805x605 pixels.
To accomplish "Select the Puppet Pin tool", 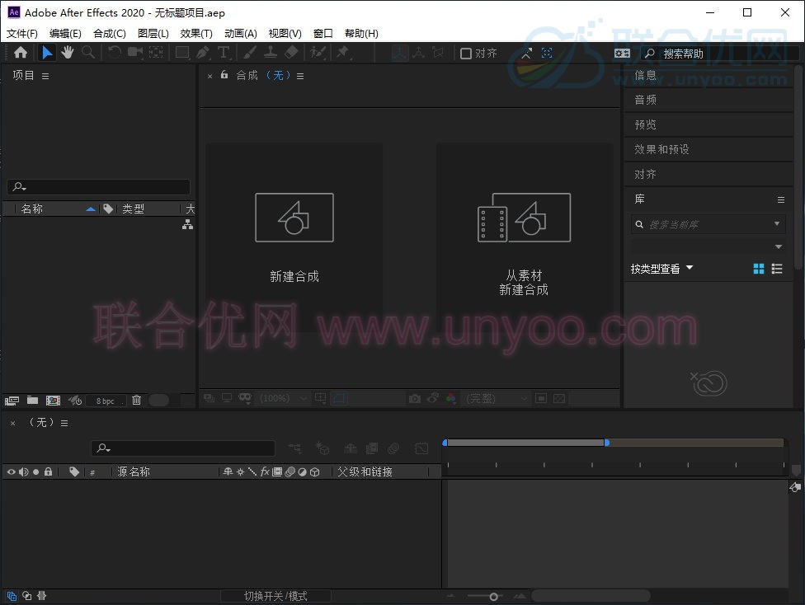I will [342, 53].
